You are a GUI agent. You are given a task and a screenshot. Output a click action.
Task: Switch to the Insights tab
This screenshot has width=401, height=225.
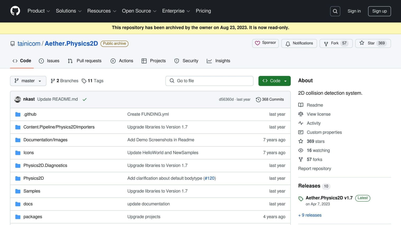click(219, 61)
